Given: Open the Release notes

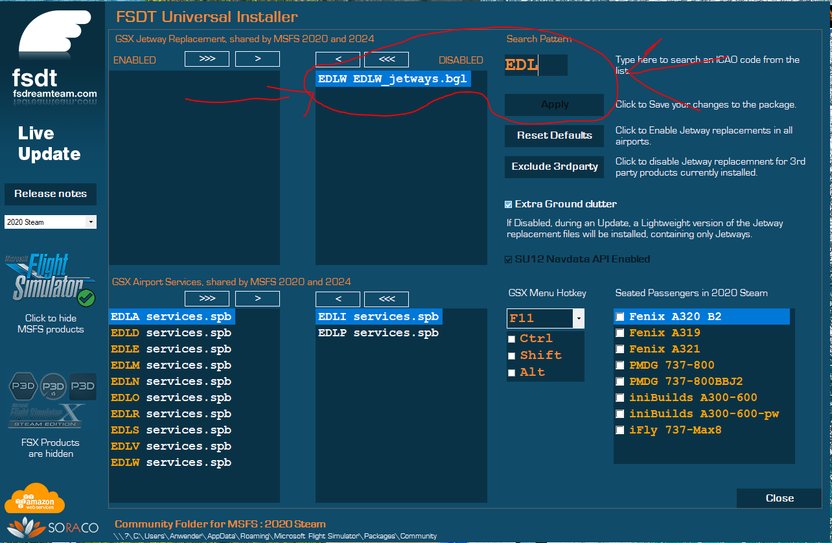Looking at the screenshot, I should point(51,194).
